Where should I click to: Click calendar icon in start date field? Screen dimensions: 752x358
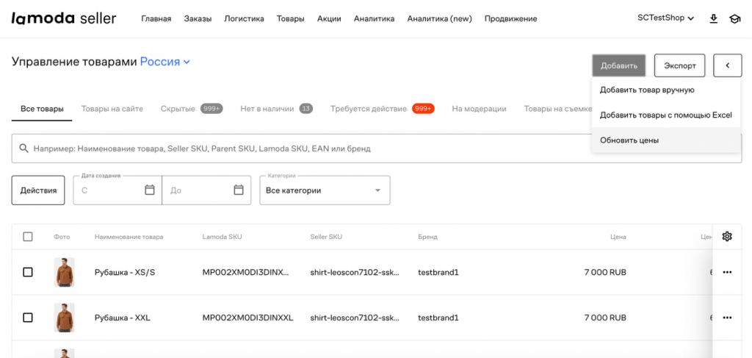click(x=150, y=190)
